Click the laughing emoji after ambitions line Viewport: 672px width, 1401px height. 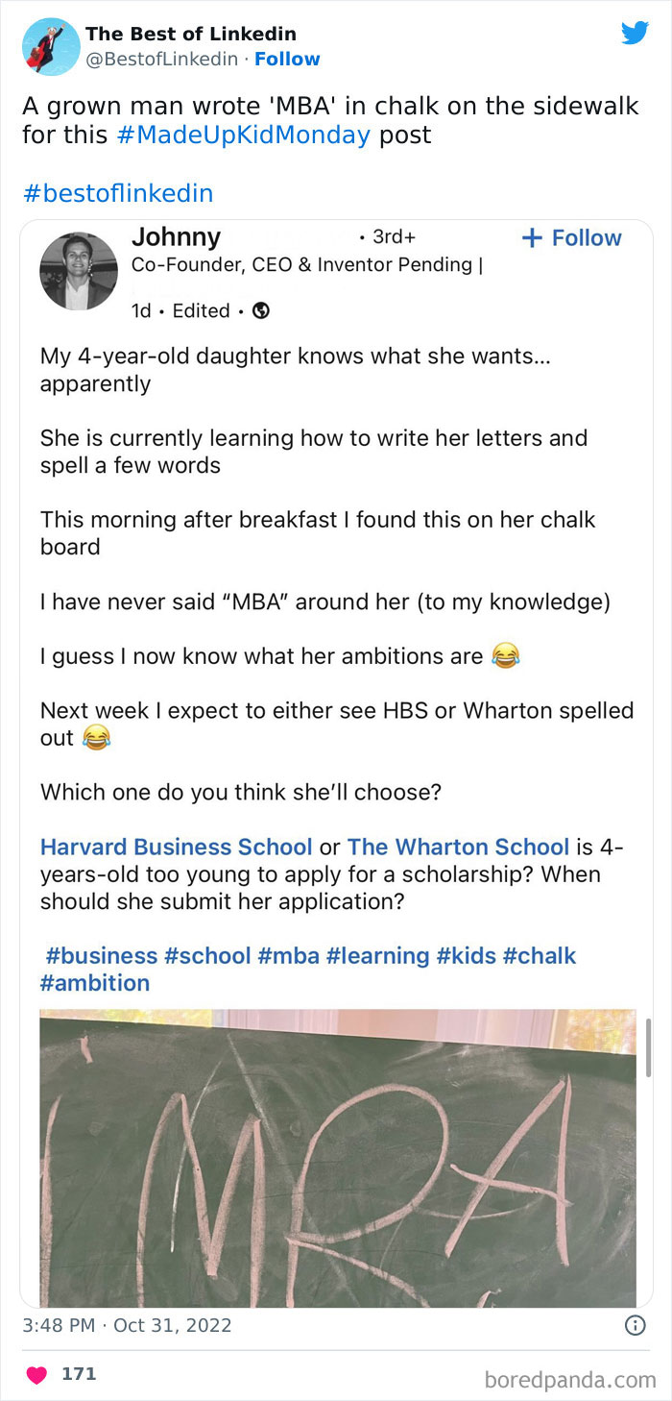point(503,655)
